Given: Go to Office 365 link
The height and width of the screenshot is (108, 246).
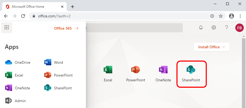Looking at the screenshot, I should 66,28.
